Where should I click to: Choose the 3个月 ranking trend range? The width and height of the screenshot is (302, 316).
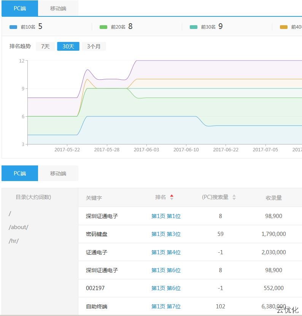tap(94, 47)
